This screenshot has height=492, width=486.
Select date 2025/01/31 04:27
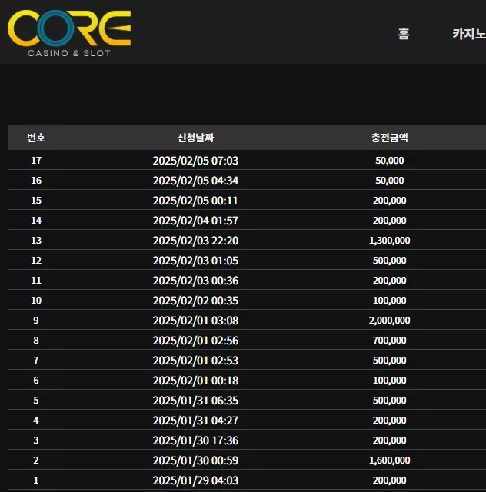pos(195,421)
